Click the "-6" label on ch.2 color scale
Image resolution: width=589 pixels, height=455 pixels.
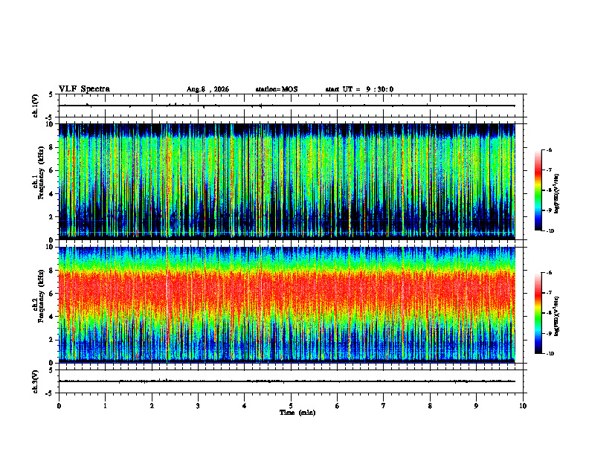(x=549, y=273)
